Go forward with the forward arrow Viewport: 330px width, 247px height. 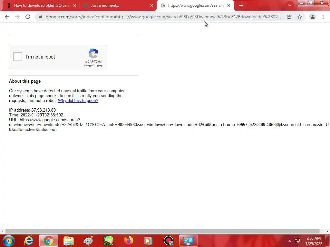17,17
